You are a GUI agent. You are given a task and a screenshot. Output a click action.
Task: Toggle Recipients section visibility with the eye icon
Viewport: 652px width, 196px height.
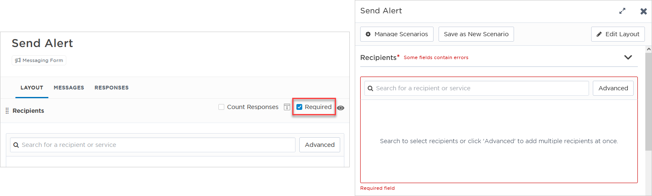[x=341, y=108]
